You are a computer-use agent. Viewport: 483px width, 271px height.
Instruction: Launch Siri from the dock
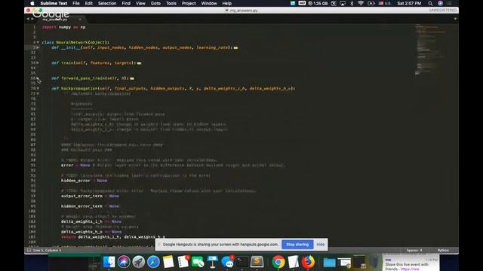point(124,262)
